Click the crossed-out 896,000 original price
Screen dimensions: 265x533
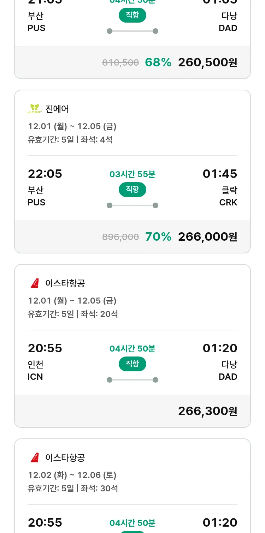[x=120, y=237]
